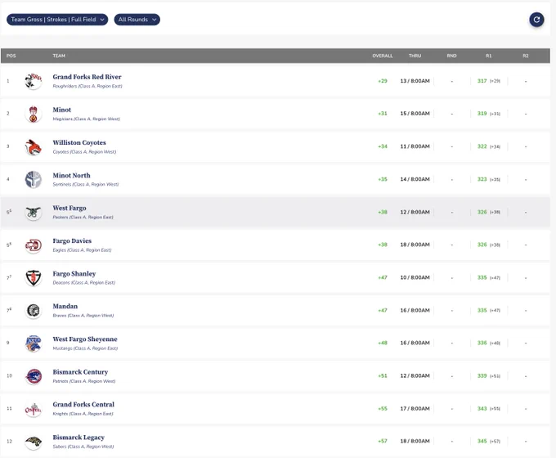Click the Minot North Sentinels logo
This screenshot has height=458, width=556.
(x=34, y=179)
